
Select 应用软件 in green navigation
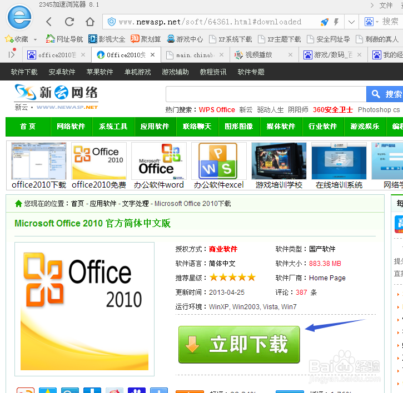click(155, 127)
